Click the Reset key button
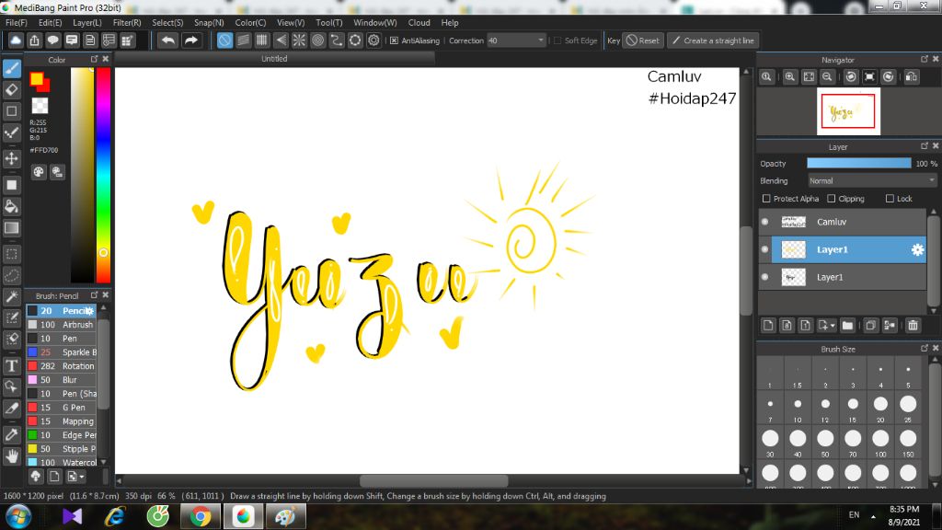Image resolution: width=942 pixels, height=530 pixels. coord(643,40)
